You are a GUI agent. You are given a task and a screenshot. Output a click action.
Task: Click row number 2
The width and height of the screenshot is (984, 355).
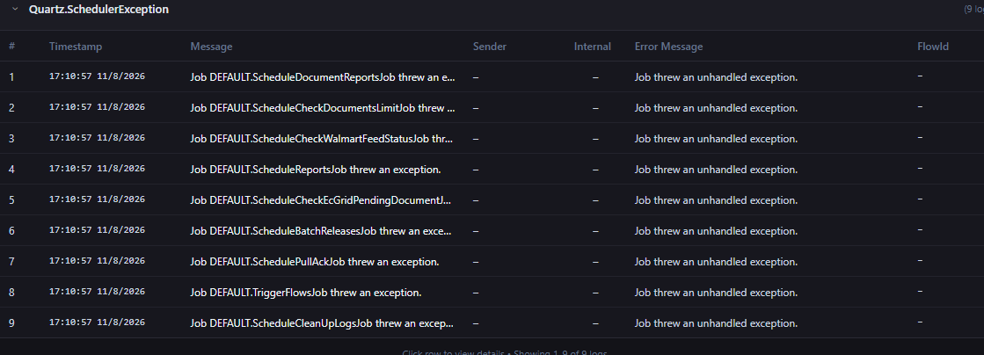12,108
